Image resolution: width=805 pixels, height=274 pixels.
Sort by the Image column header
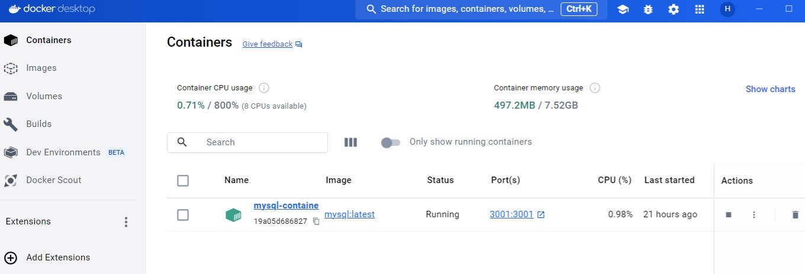339,180
